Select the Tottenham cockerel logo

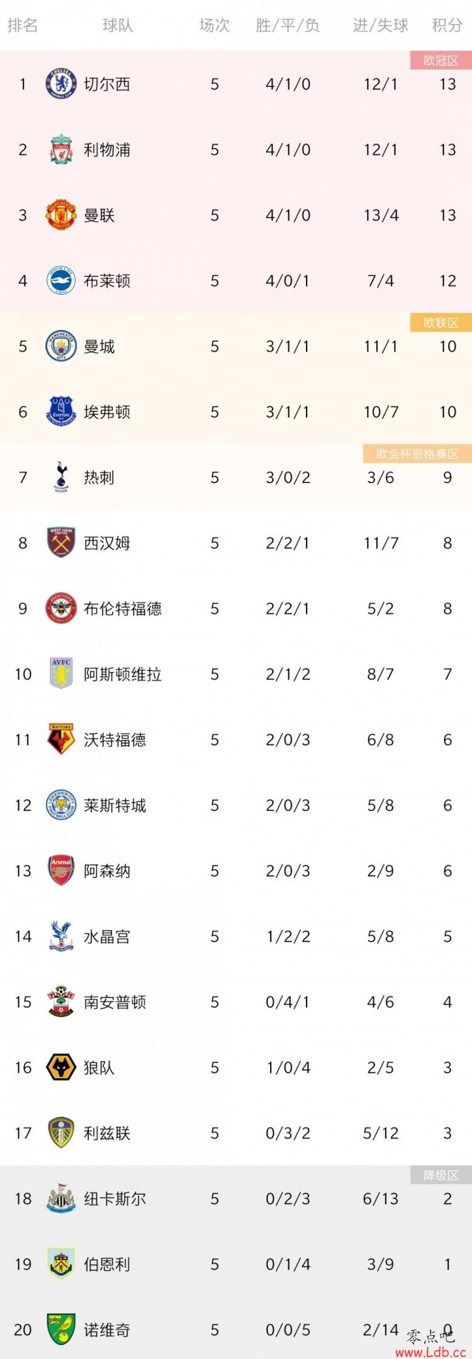point(61,477)
